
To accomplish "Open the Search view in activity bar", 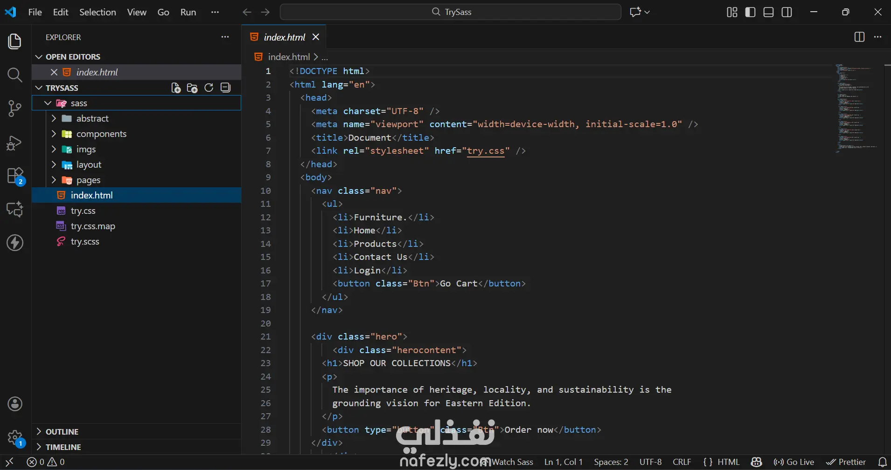I will (15, 75).
